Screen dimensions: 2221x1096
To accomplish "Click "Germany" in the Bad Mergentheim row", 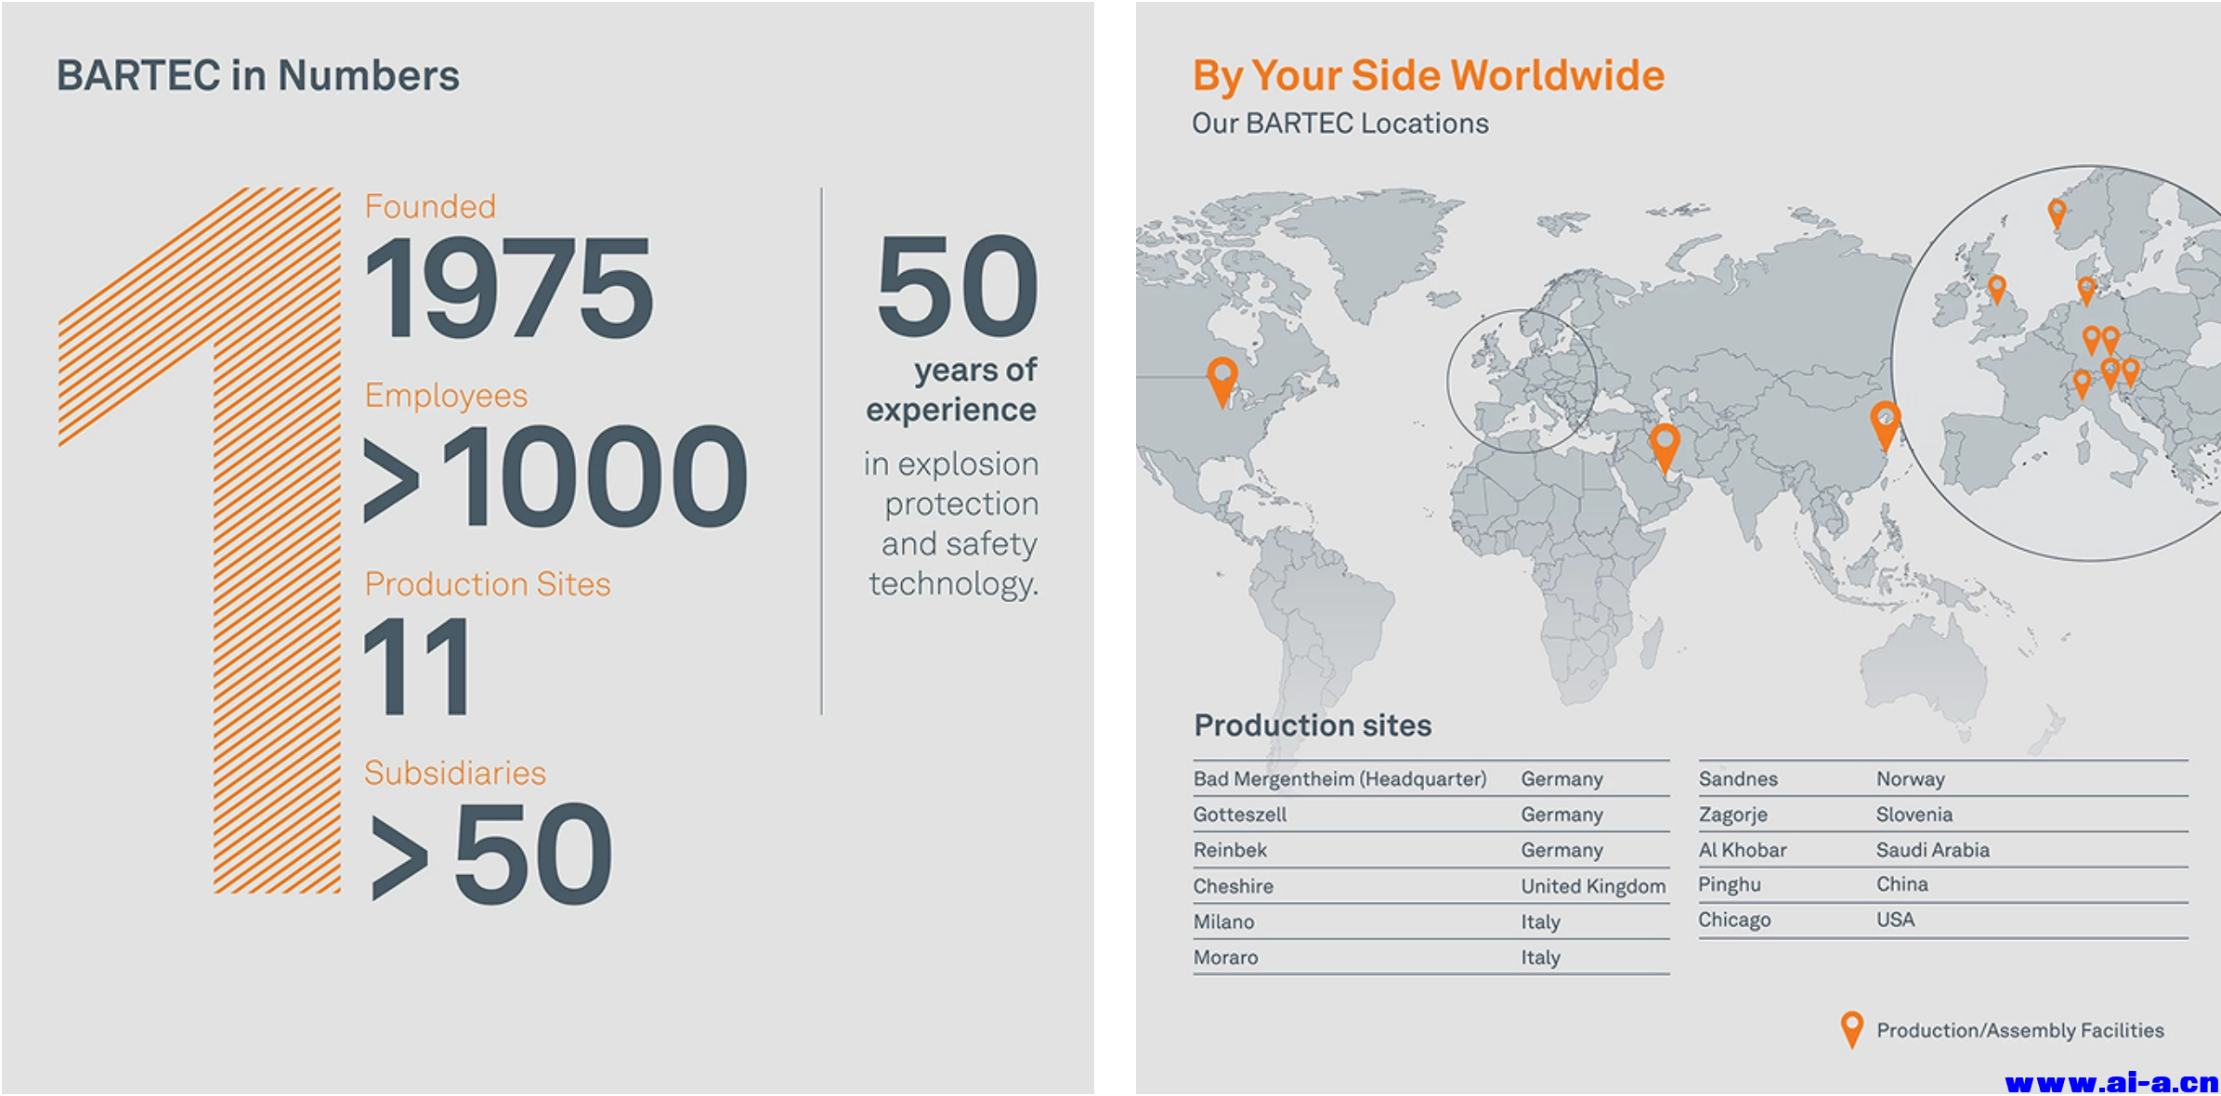I will click(1561, 779).
